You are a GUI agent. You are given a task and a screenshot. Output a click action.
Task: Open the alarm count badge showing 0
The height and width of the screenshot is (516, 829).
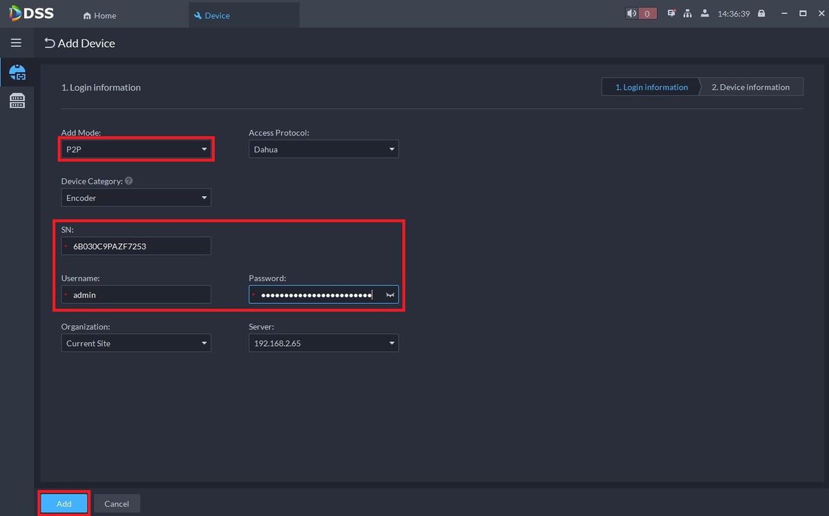647,13
